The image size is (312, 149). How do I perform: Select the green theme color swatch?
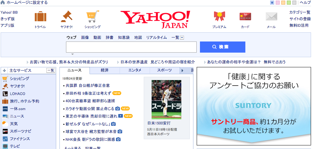coord(289,3)
